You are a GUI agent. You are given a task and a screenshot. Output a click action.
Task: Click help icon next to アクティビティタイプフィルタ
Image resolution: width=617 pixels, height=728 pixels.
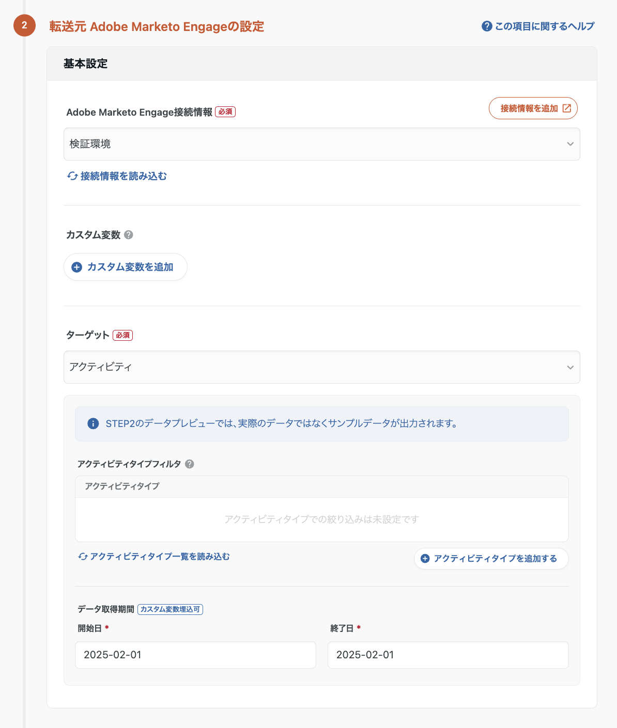190,464
